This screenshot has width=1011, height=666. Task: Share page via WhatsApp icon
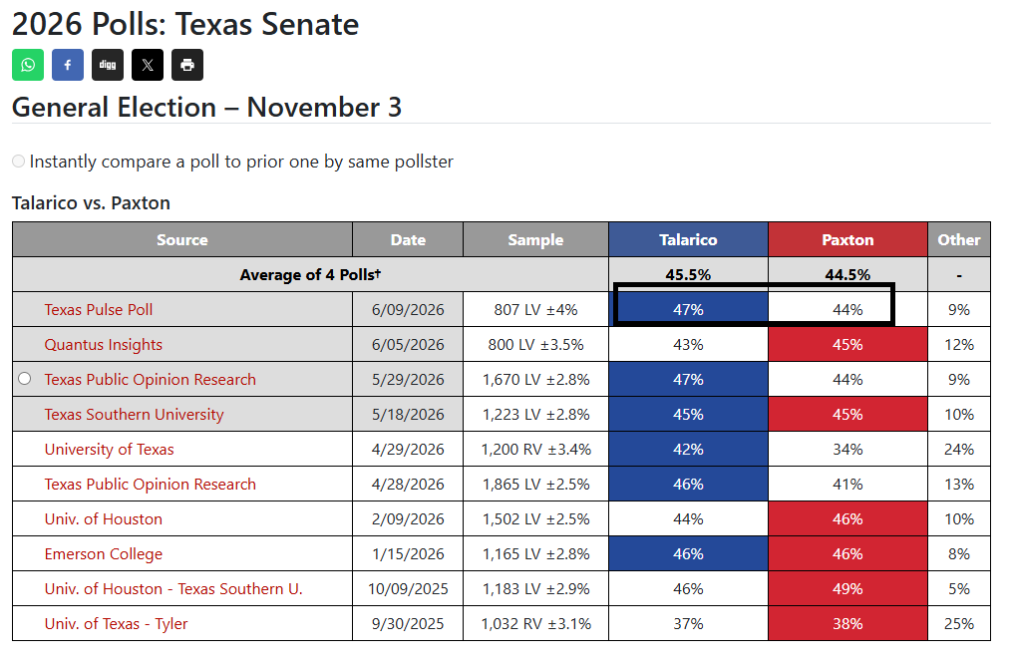pos(28,65)
